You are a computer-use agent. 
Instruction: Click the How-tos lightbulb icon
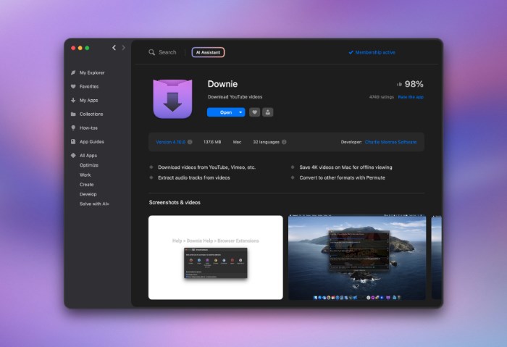[x=73, y=127]
